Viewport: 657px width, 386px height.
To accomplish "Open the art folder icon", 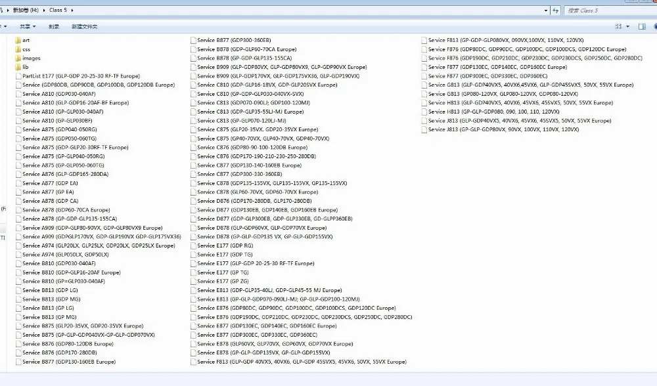I will [x=18, y=40].
